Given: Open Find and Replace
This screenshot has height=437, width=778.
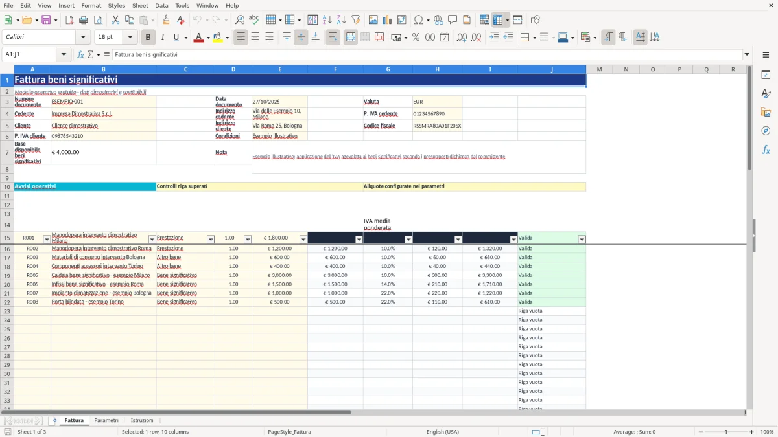Looking at the screenshot, I should click(240, 20).
